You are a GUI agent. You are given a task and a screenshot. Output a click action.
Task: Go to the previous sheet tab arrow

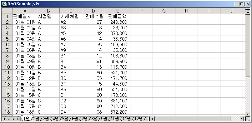pos(9,119)
